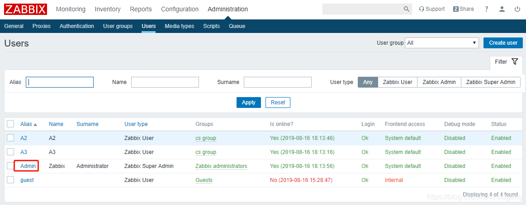The image size is (526, 205).
Task: Tick the checkbox for user A3
Action: (10, 152)
